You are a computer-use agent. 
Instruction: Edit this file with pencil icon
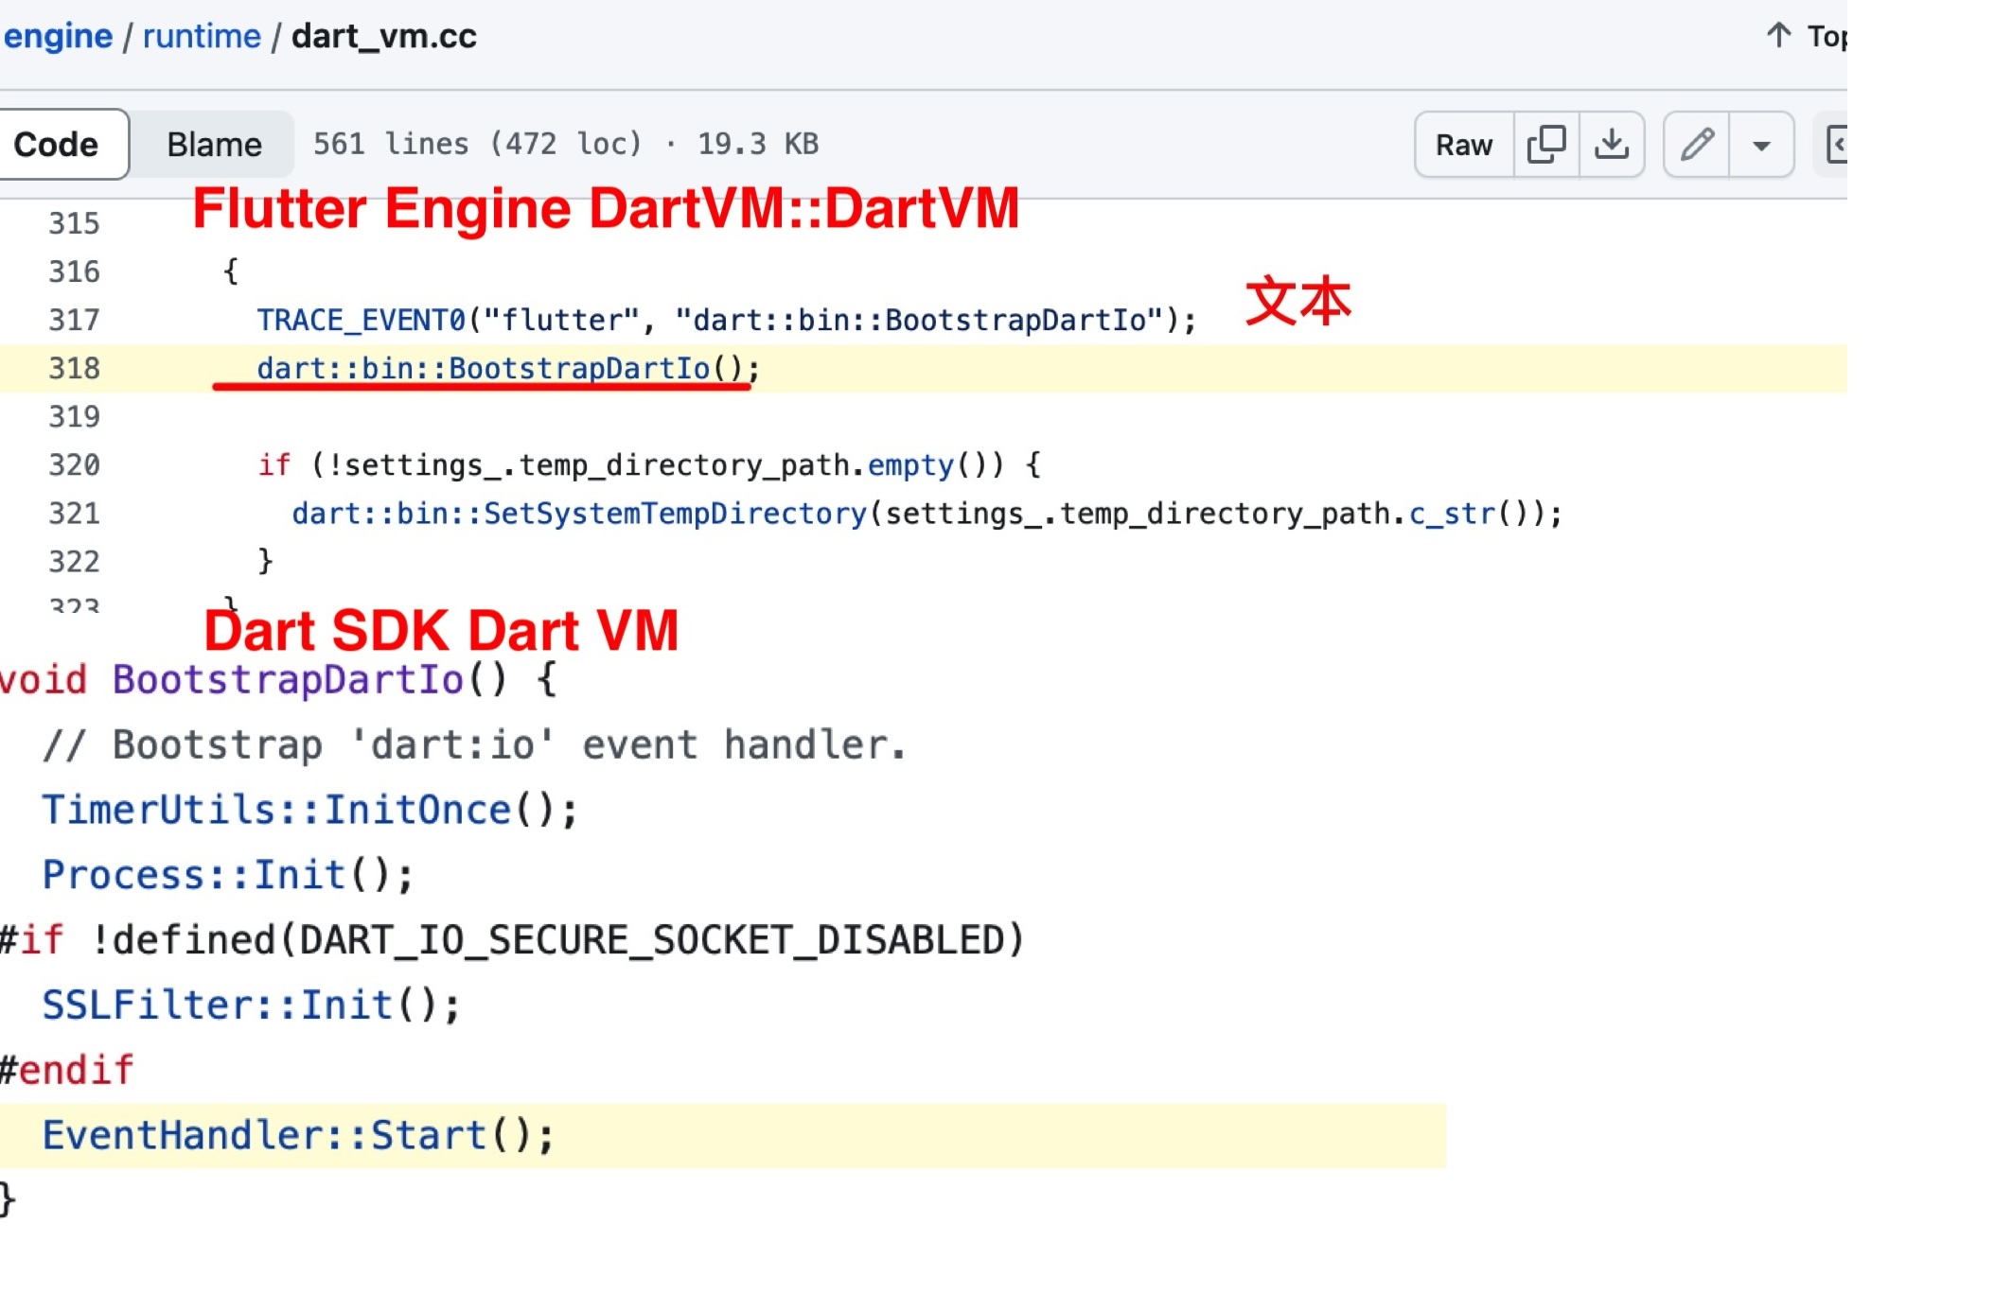[x=1697, y=145]
